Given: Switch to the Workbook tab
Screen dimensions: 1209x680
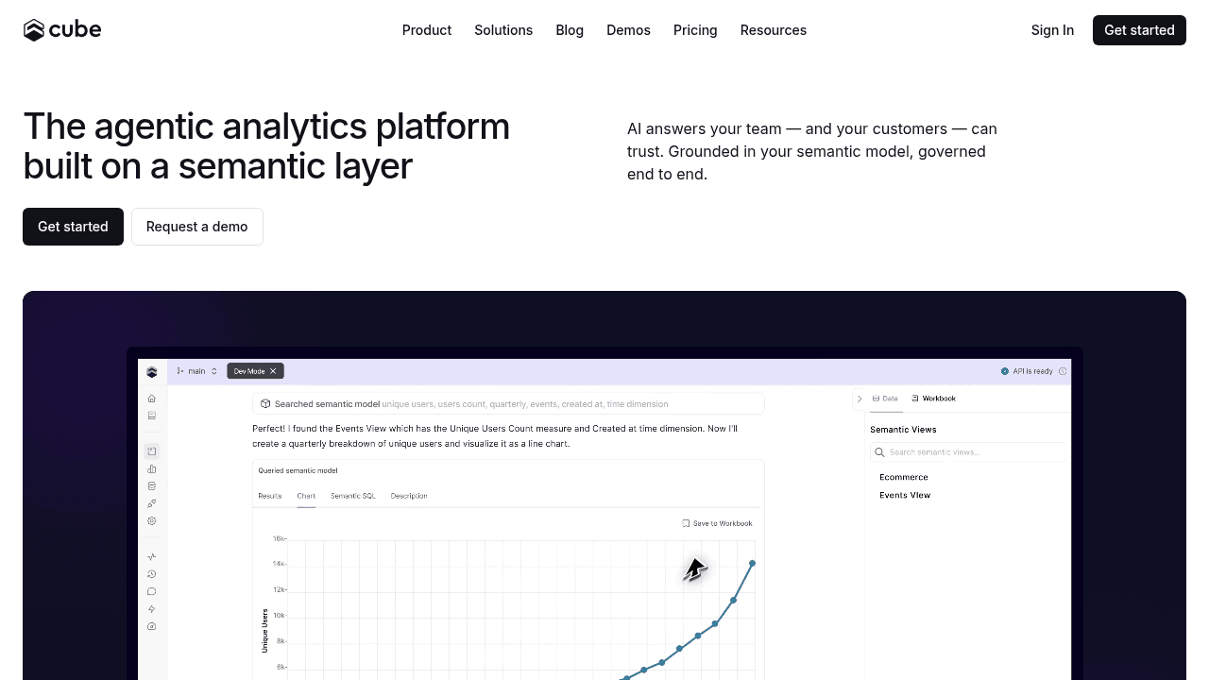Looking at the screenshot, I should pos(933,399).
